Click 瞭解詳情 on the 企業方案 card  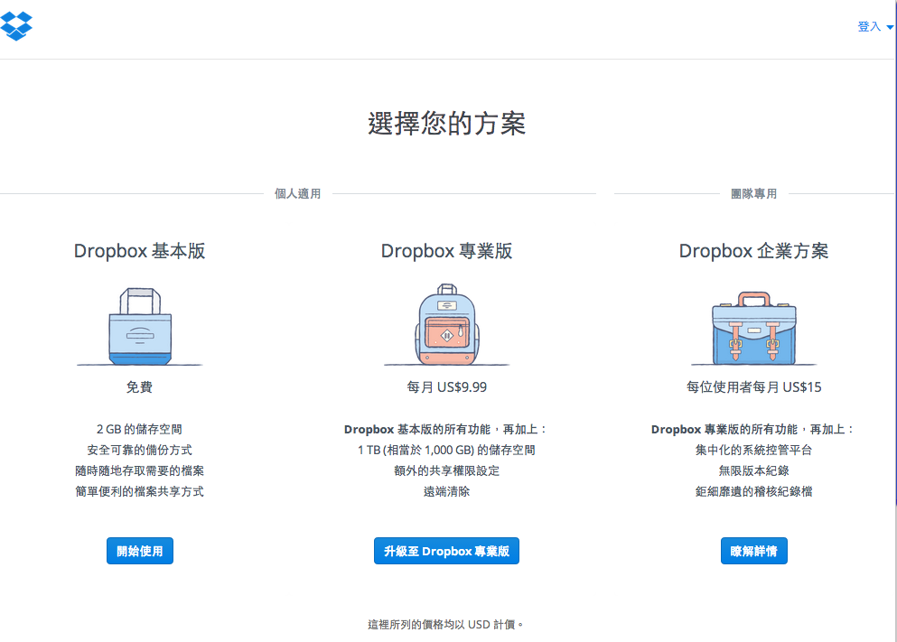752,550
